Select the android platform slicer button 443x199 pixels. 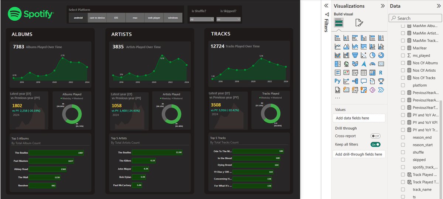[78, 18]
